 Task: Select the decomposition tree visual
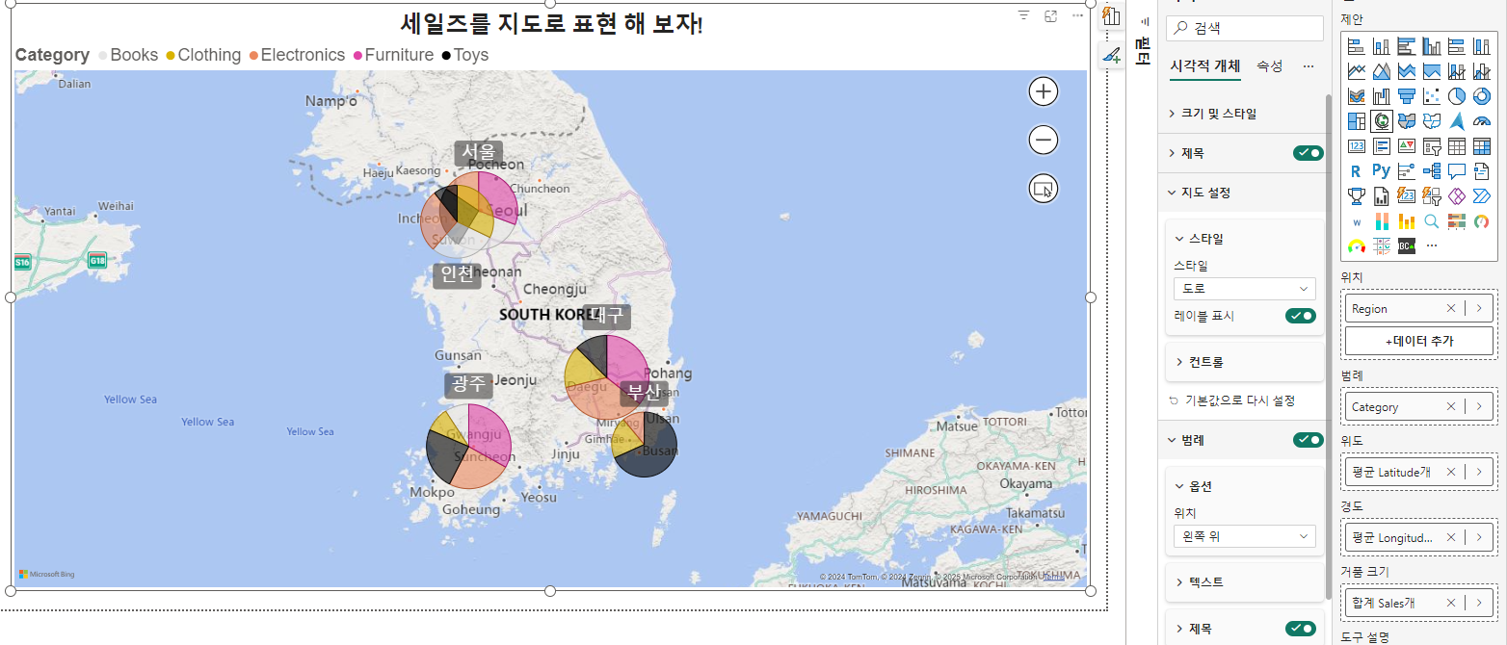point(1431,171)
